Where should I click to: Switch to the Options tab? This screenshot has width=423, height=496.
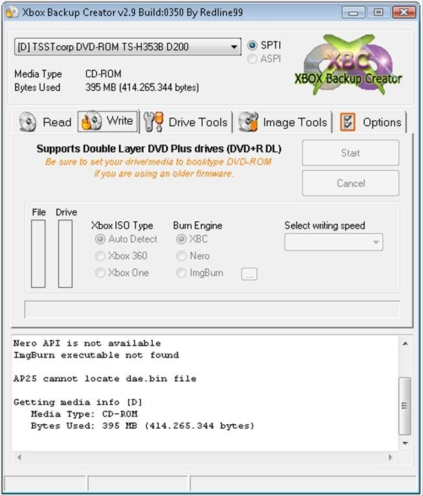pos(369,122)
